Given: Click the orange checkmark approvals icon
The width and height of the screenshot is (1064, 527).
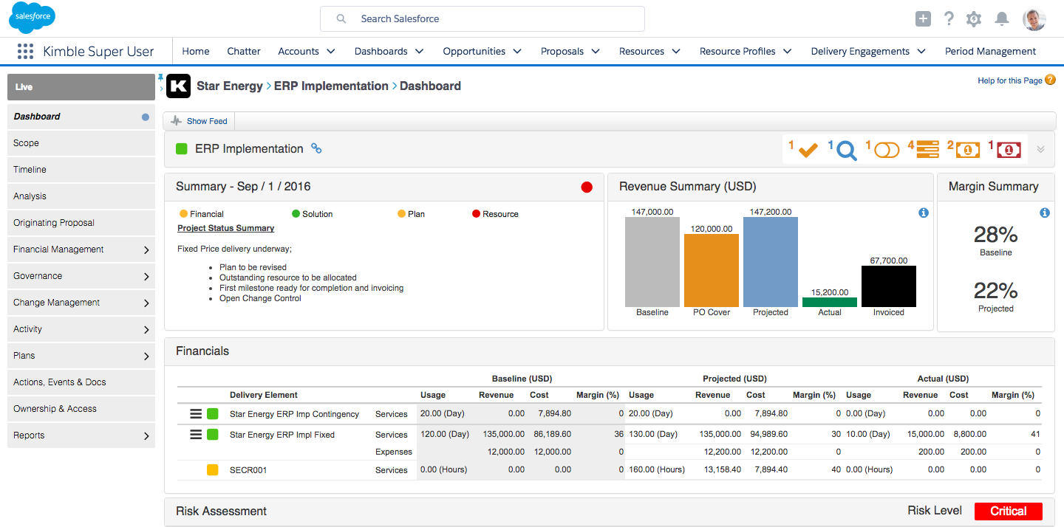Looking at the screenshot, I should [x=808, y=150].
